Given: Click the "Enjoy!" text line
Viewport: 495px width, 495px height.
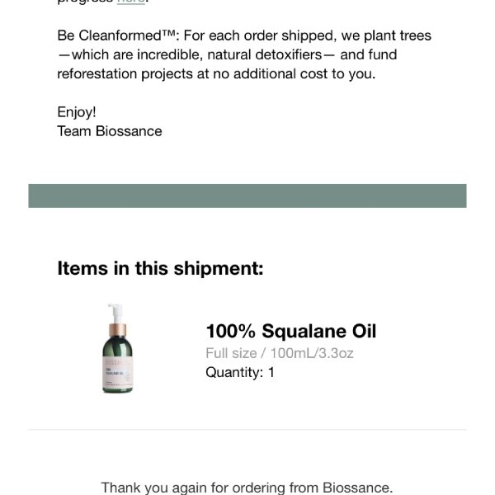Looking at the screenshot, I should [77, 112].
